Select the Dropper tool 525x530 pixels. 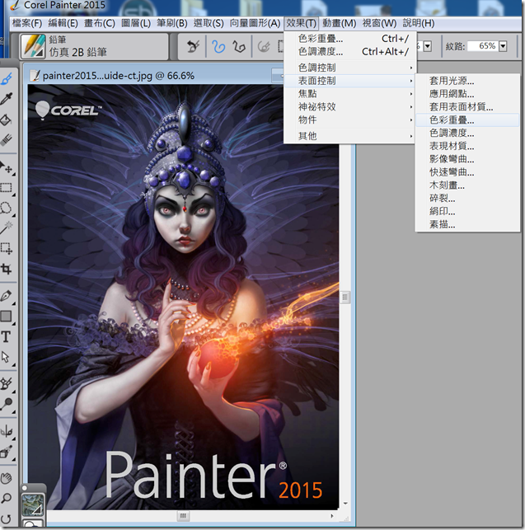[x=7, y=99]
